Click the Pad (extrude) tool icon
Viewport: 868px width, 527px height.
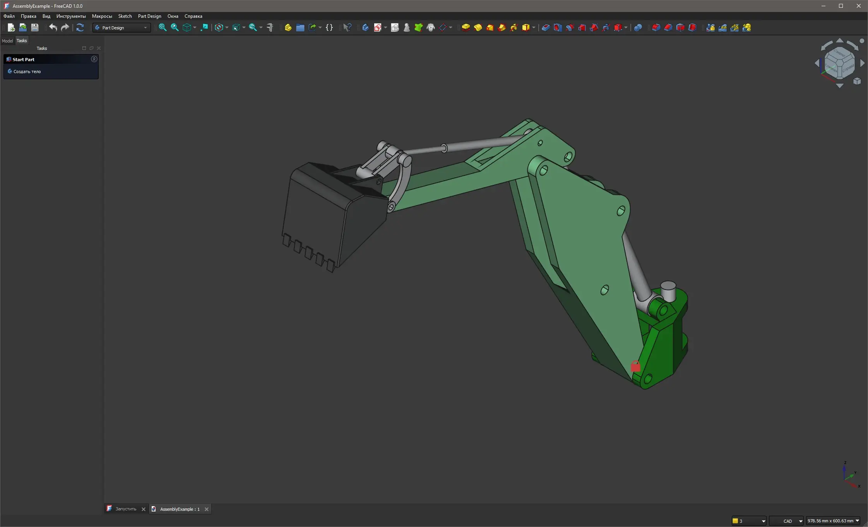[x=466, y=27]
